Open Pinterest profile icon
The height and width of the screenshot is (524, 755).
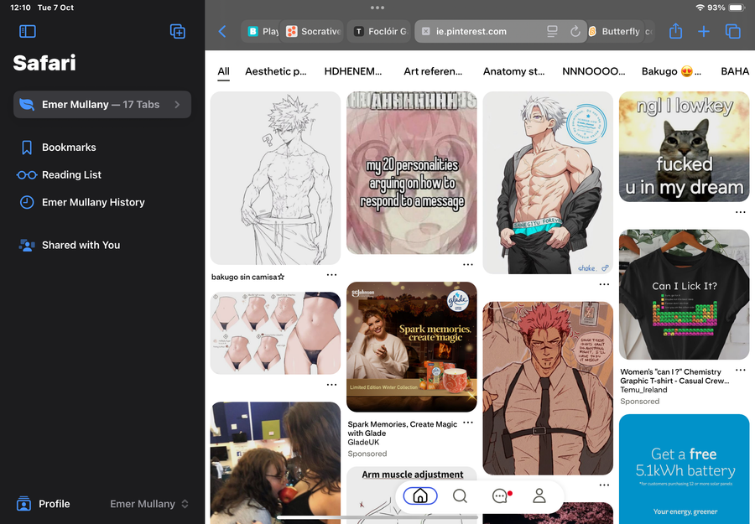[539, 495]
